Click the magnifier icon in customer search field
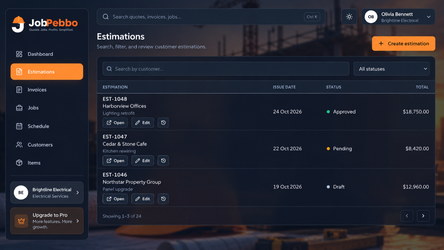444x250 pixels. pyautogui.click(x=109, y=69)
